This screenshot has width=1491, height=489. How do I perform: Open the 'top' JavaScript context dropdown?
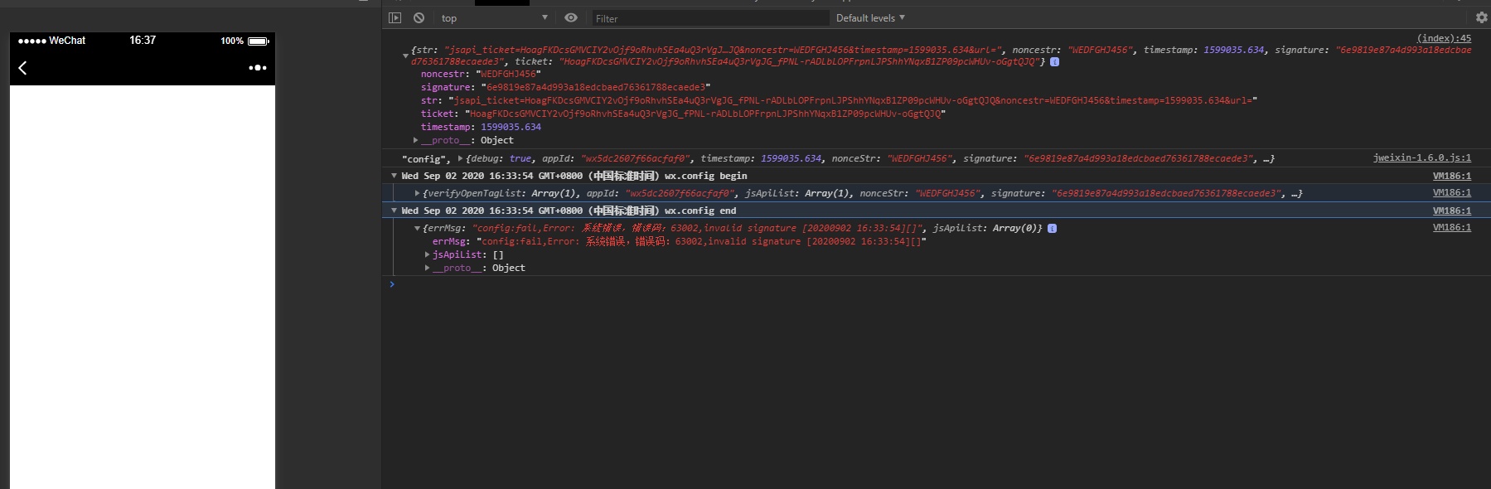coord(495,17)
